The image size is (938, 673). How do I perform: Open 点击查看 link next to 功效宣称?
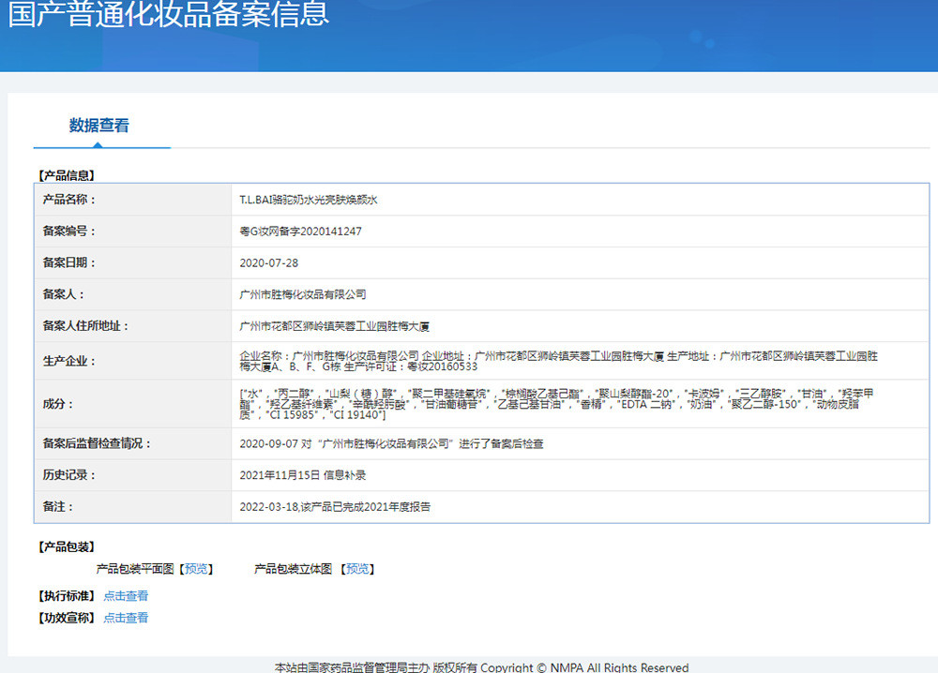coord(126,618)
